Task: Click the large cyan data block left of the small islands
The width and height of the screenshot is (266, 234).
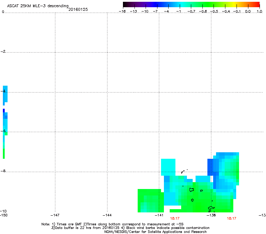Action: click(x=168, y=167)
